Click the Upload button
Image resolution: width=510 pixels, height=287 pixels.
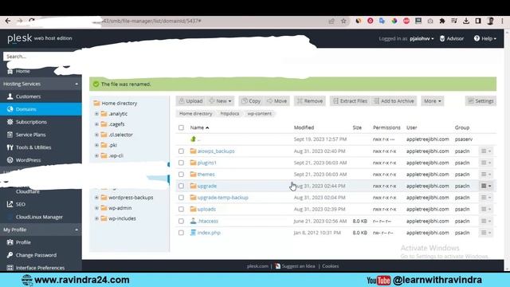(191, 101)
